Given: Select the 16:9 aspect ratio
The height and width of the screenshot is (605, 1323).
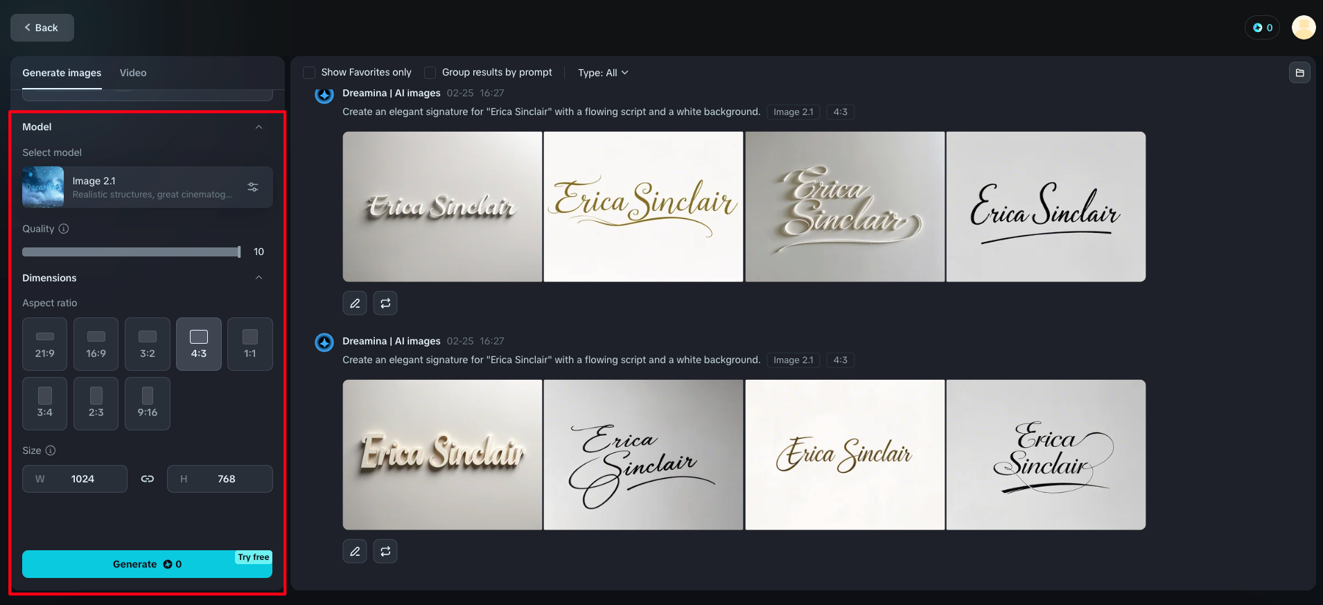Looking at the screenshot, I should coord(96,344).
